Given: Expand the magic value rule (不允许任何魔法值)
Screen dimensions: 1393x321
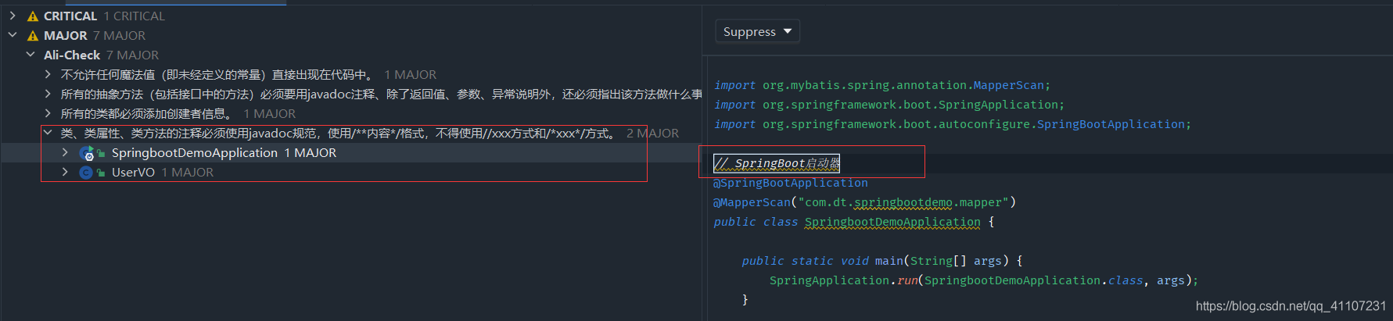Looking at the screenshot, I should coord(48,74).
